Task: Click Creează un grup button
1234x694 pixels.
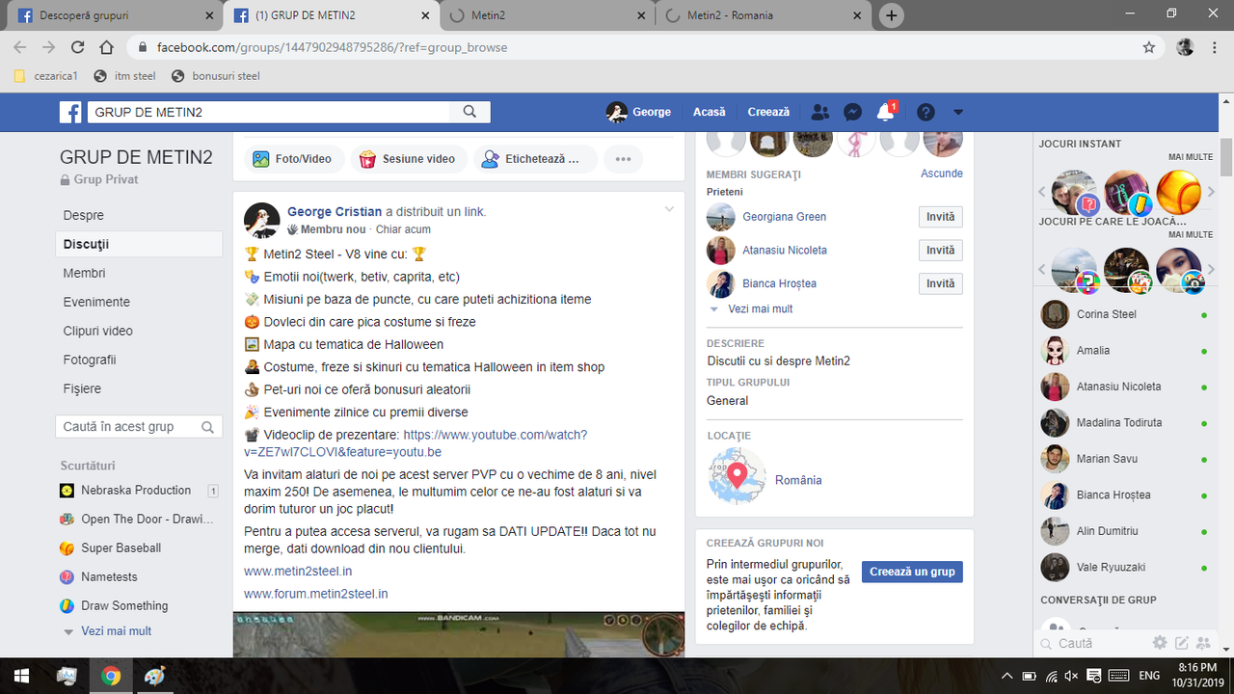Action: click(912, 572)
